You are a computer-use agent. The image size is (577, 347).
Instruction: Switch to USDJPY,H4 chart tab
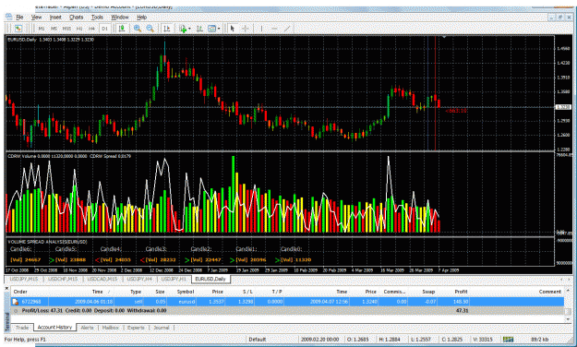(139, 279)
